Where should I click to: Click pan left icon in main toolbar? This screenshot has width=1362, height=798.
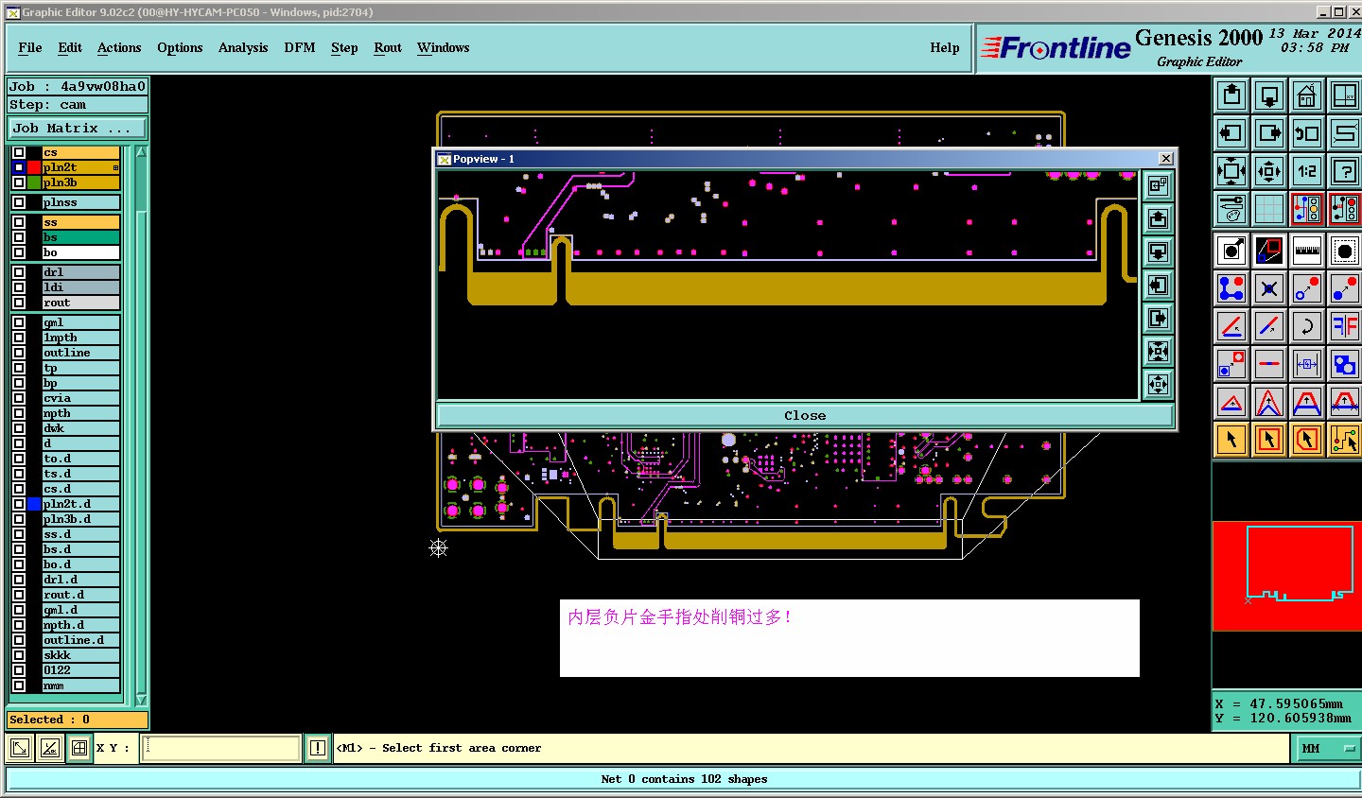click(1231, 133)
